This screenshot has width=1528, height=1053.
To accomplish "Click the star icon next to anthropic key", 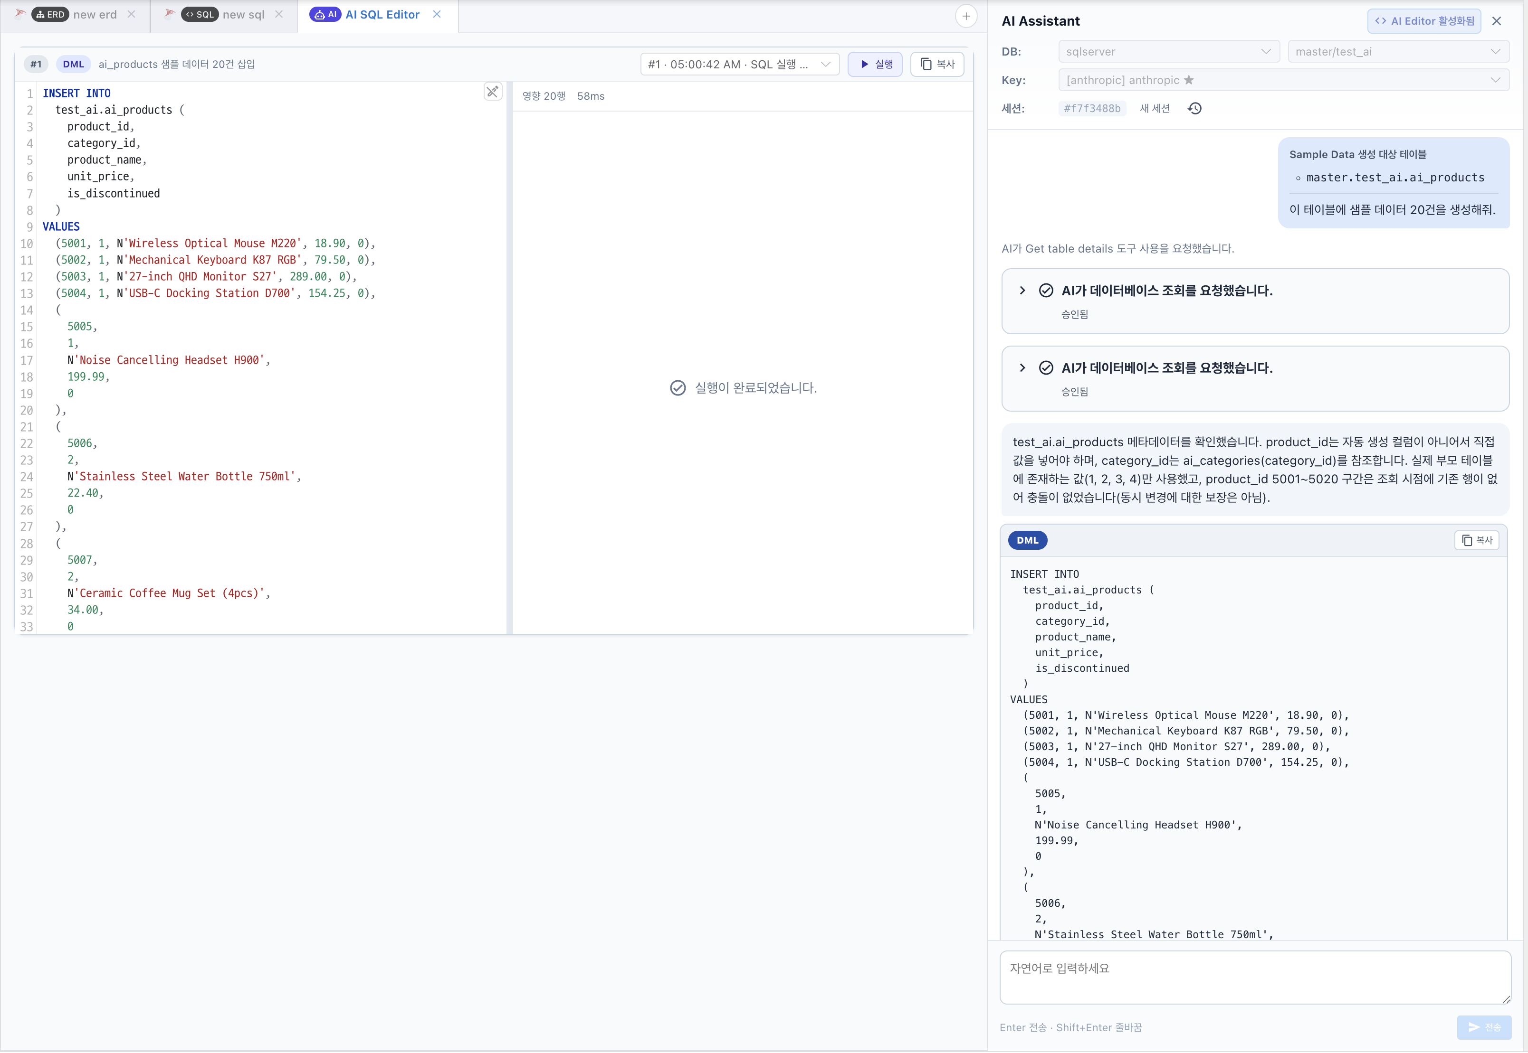I will pyautogui.click(x=1189, y=80).
